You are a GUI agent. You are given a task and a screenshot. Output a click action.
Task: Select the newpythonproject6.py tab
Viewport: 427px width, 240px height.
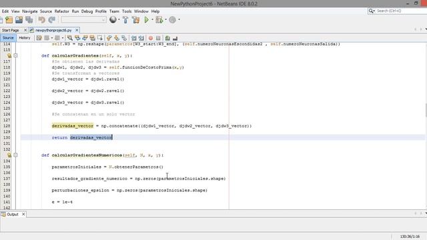[53, 30]
